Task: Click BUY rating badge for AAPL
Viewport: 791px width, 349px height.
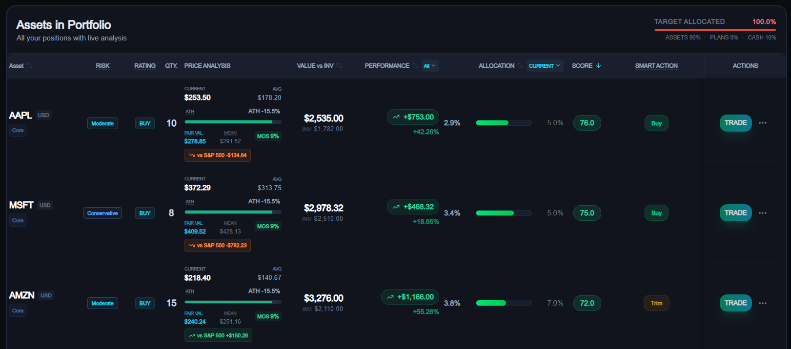Action: (145, 123)
